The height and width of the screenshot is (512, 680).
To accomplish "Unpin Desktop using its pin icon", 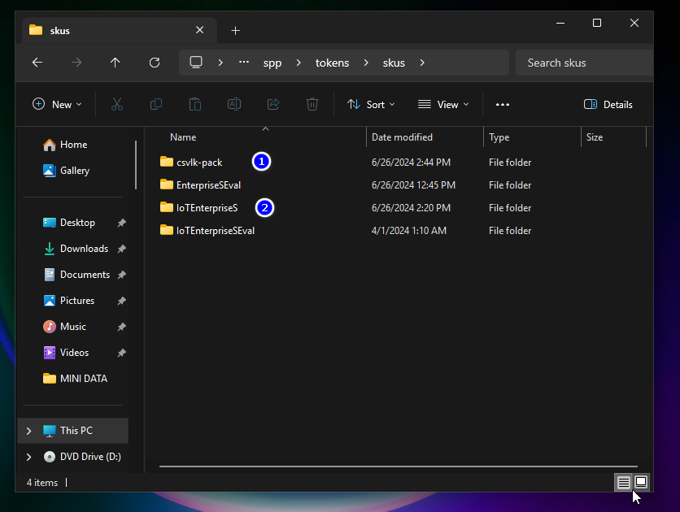I will 122,223.
